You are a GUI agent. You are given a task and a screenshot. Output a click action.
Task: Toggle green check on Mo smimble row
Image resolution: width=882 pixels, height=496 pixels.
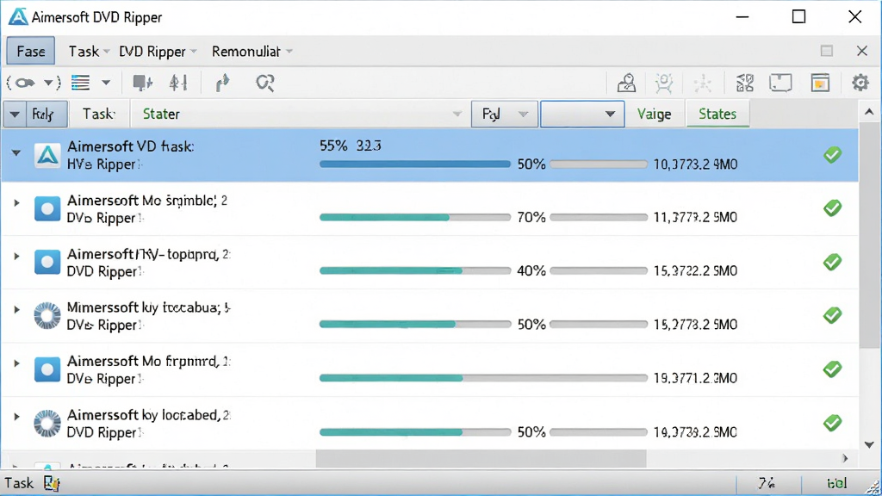833,208
